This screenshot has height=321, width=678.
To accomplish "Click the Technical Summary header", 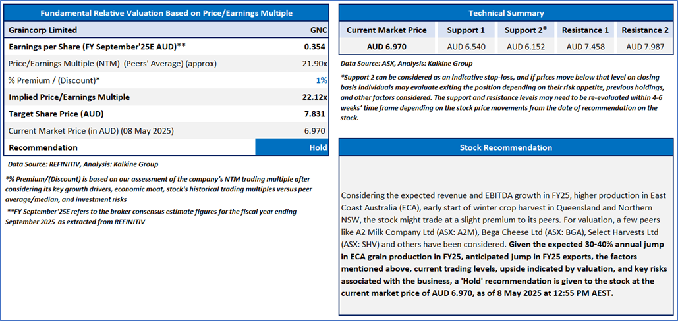I will [x=506, y=13].
